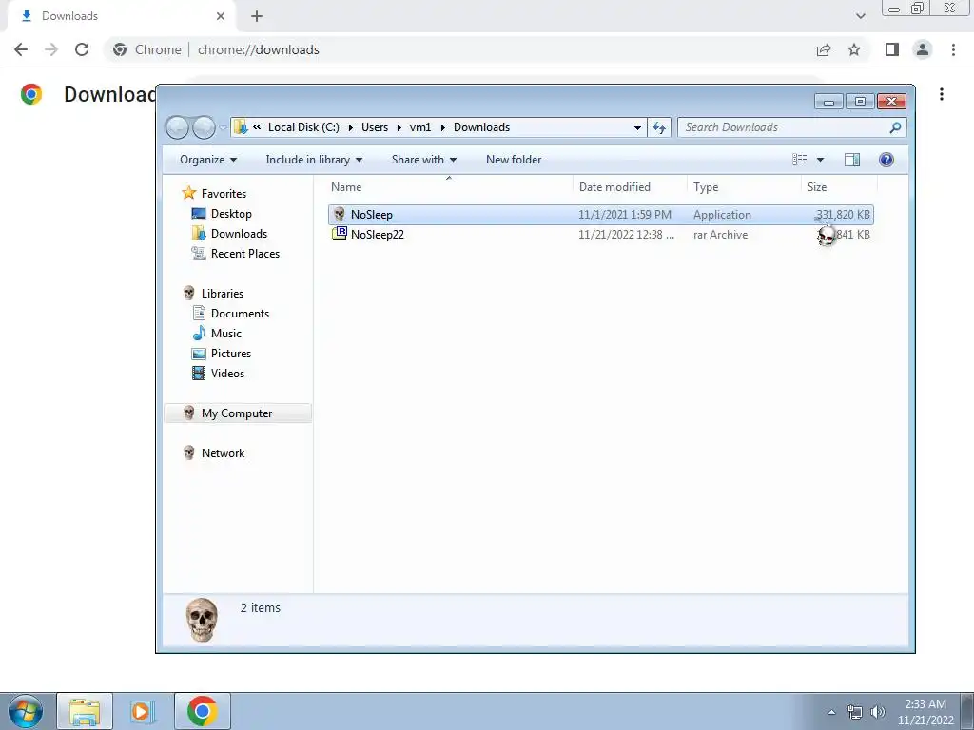
Task: Select the NoSleep22 rar archive icon
Action: point(340,234)
